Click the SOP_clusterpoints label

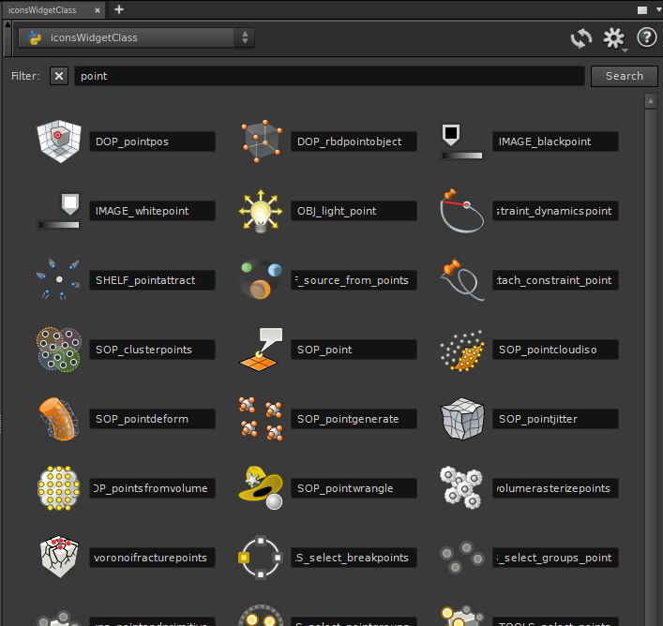coord(152,350)
